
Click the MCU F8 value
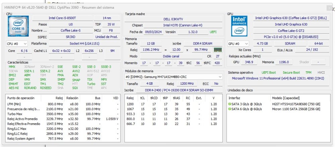[x=111, y=30]
